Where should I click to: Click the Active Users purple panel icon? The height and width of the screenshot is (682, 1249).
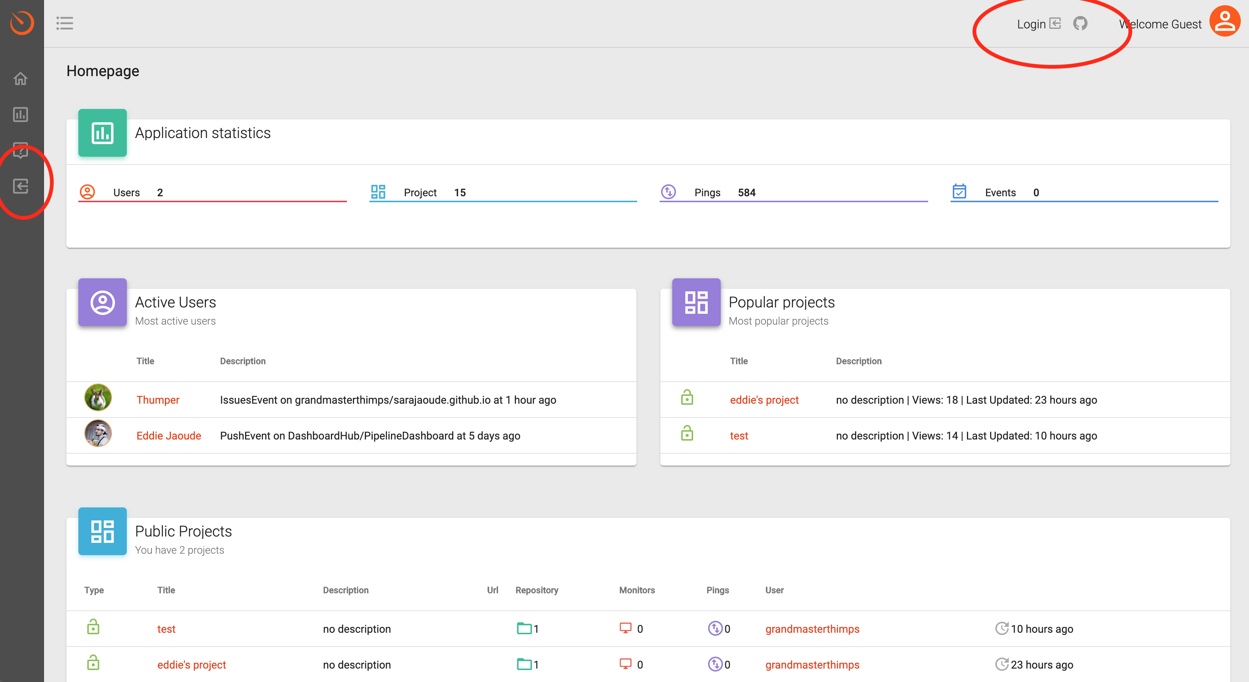click(102, 302)
